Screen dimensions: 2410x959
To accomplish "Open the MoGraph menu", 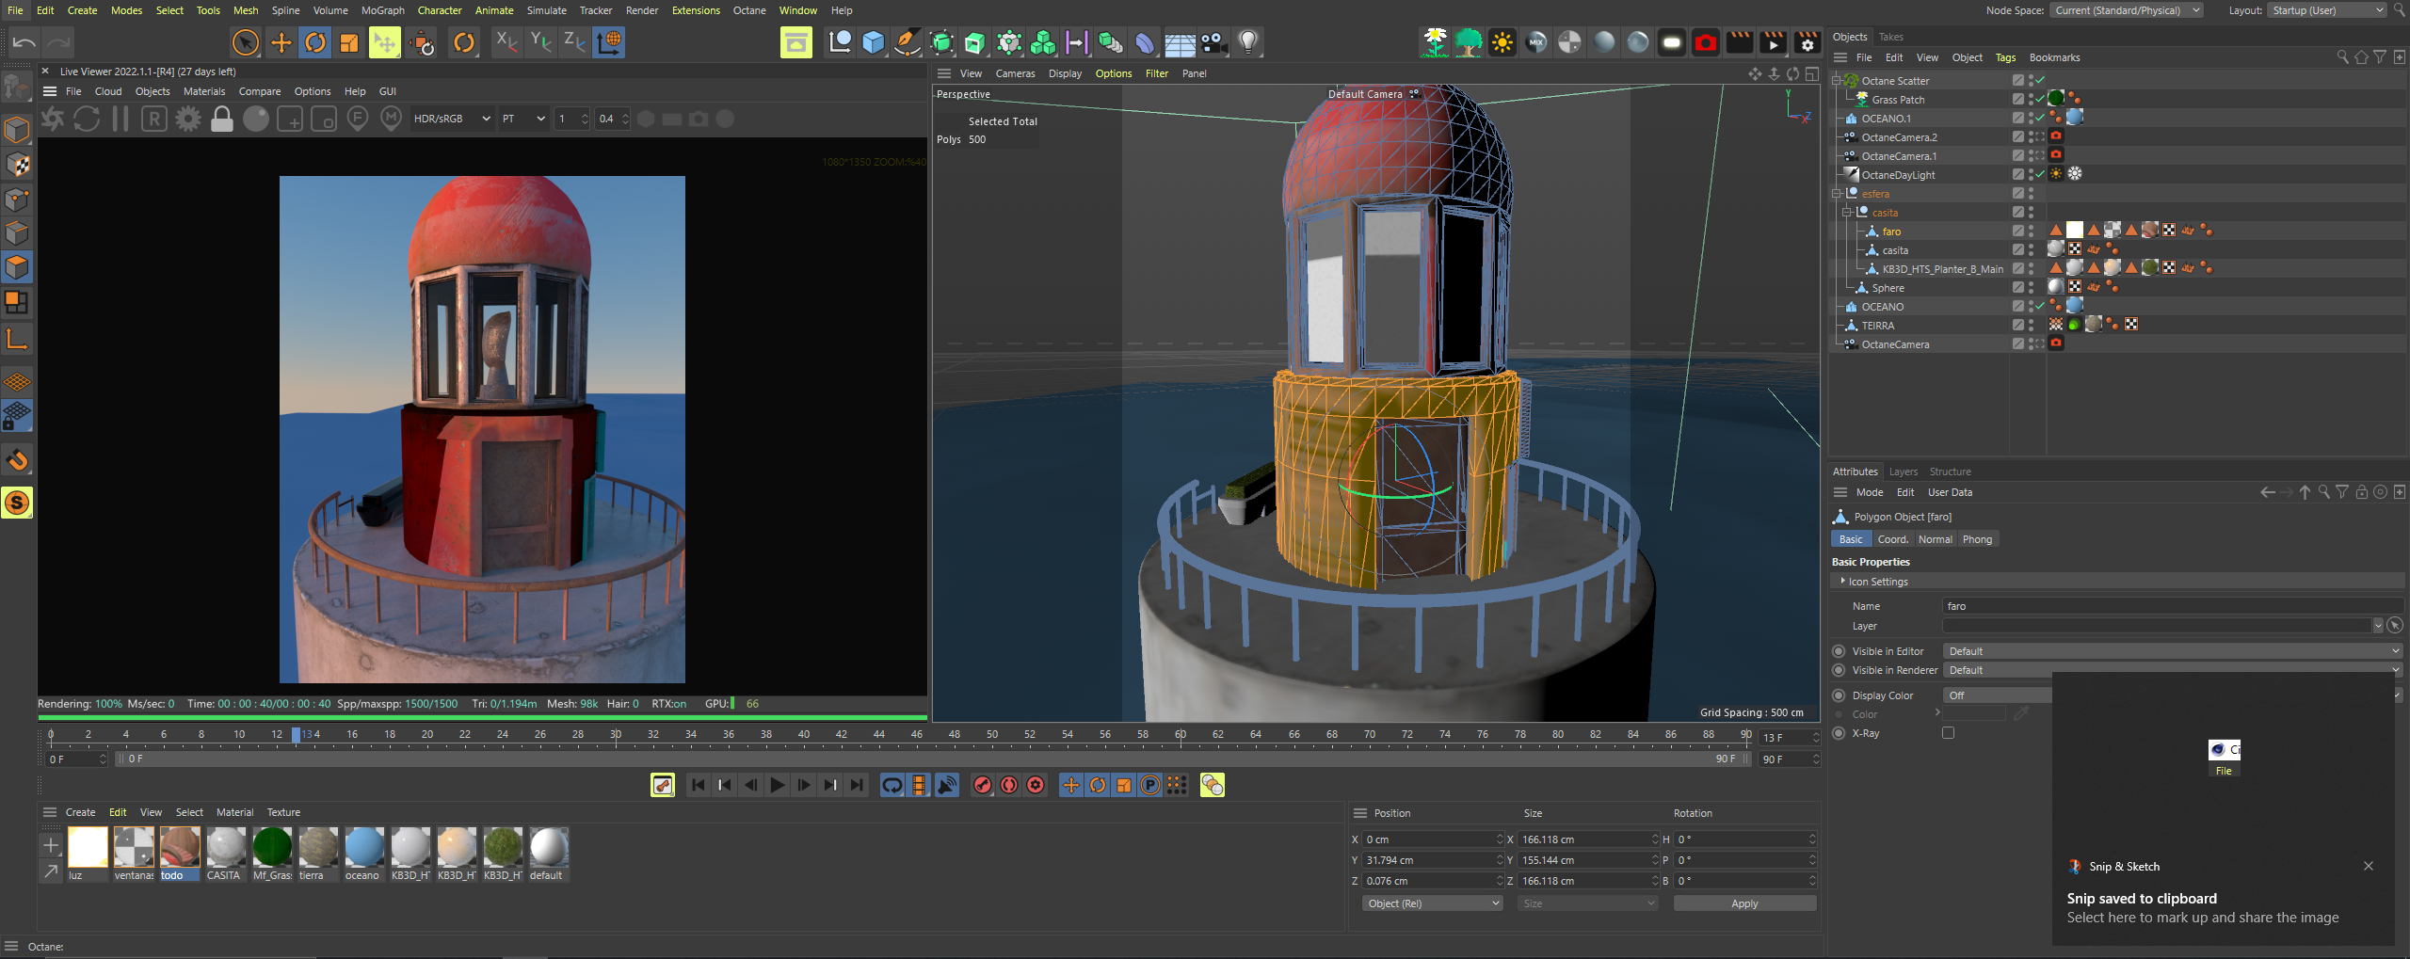I will pyautogui.click(x=382, y=10).
